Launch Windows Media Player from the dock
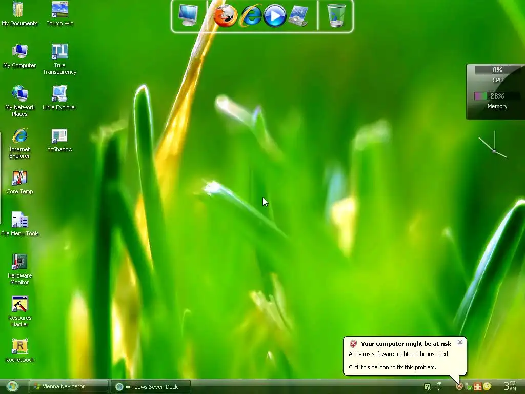Screen dimensions: 525x394 [x=275, y=15]
